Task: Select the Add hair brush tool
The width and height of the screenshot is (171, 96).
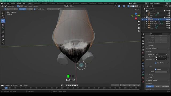Action: pos(3,29)
